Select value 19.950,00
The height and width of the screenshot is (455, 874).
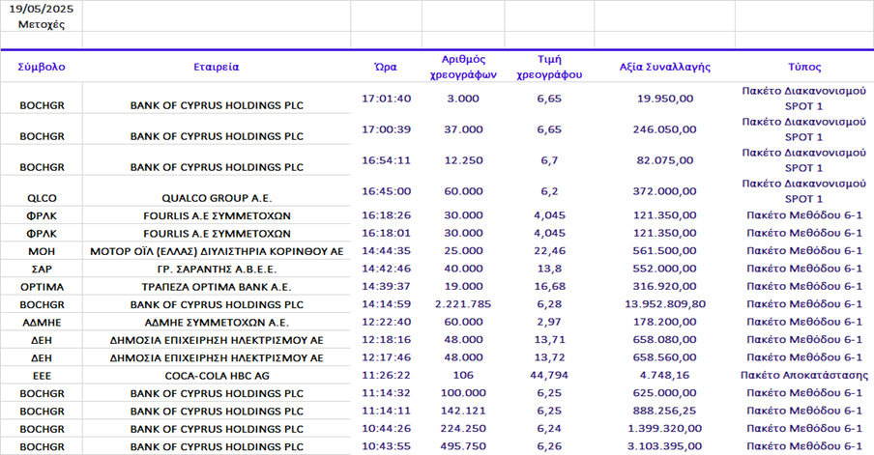click(665, 99)
